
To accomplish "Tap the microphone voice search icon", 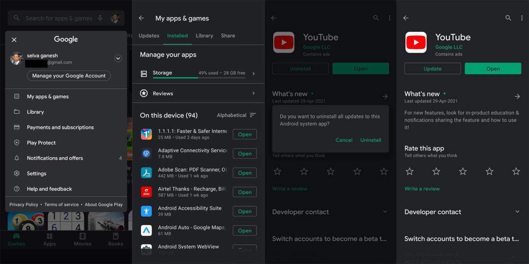I will (x=100, y=18).
